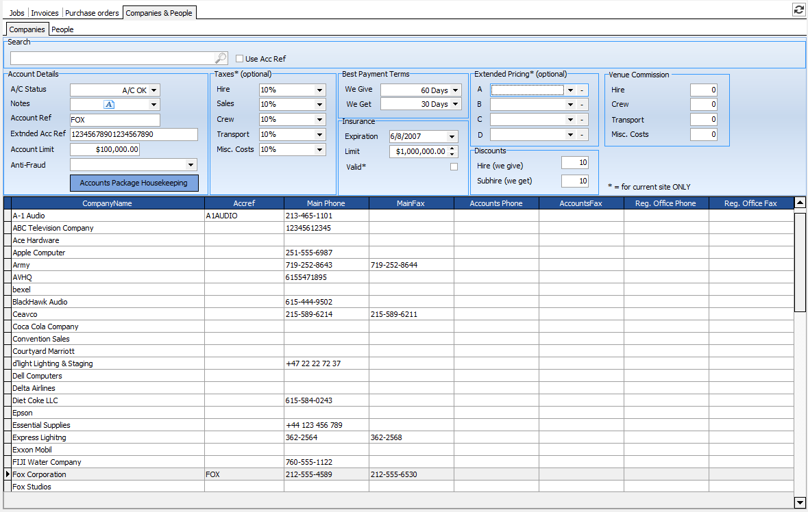Switch to the Purchase orders tab

coord(92,13)
